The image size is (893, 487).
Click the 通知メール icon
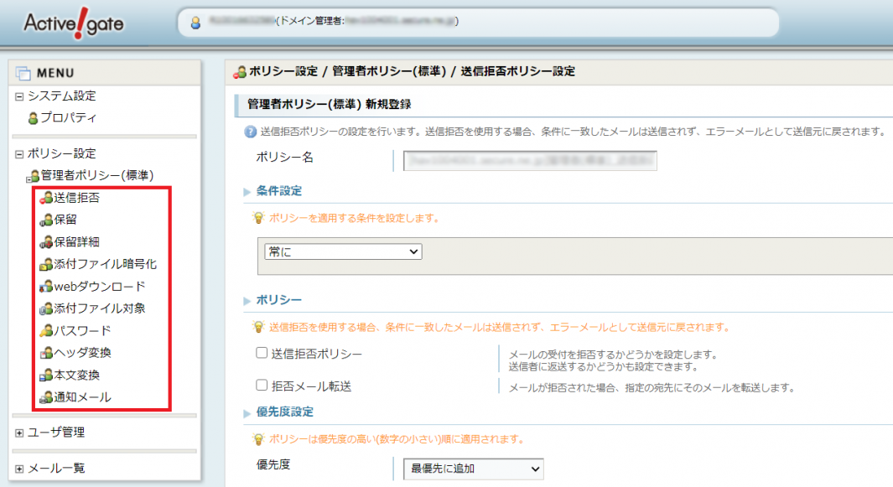[x=46, y=397]
